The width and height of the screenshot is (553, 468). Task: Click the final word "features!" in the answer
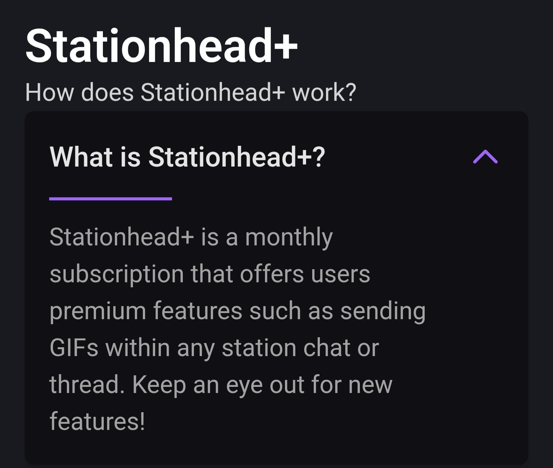[97, 421]
